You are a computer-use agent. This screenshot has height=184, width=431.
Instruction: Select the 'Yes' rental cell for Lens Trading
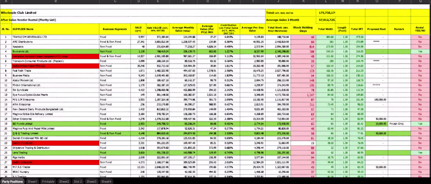pos(420,152)
